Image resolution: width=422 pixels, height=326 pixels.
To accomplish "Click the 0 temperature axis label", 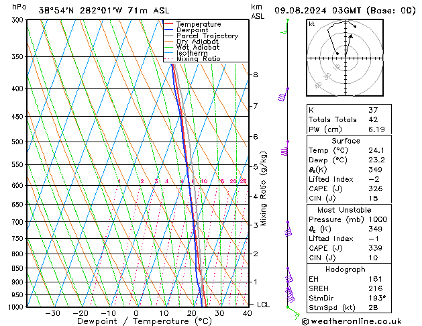I will pyautogui.click(x=136, y=313).
